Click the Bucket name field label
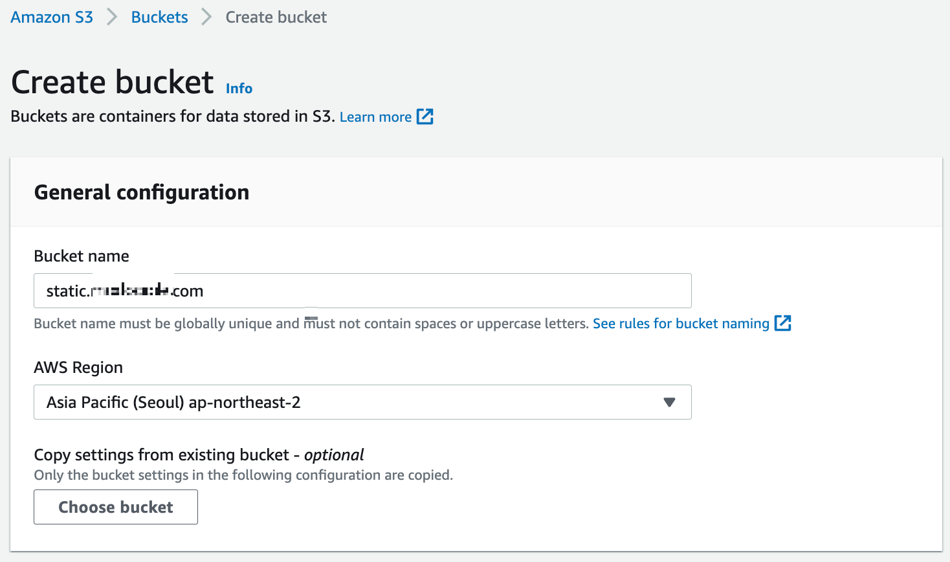 82,256
